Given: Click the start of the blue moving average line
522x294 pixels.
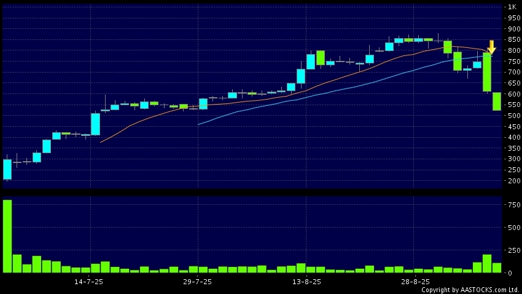Looking at the screenshot, I should (x=198, y=124).
